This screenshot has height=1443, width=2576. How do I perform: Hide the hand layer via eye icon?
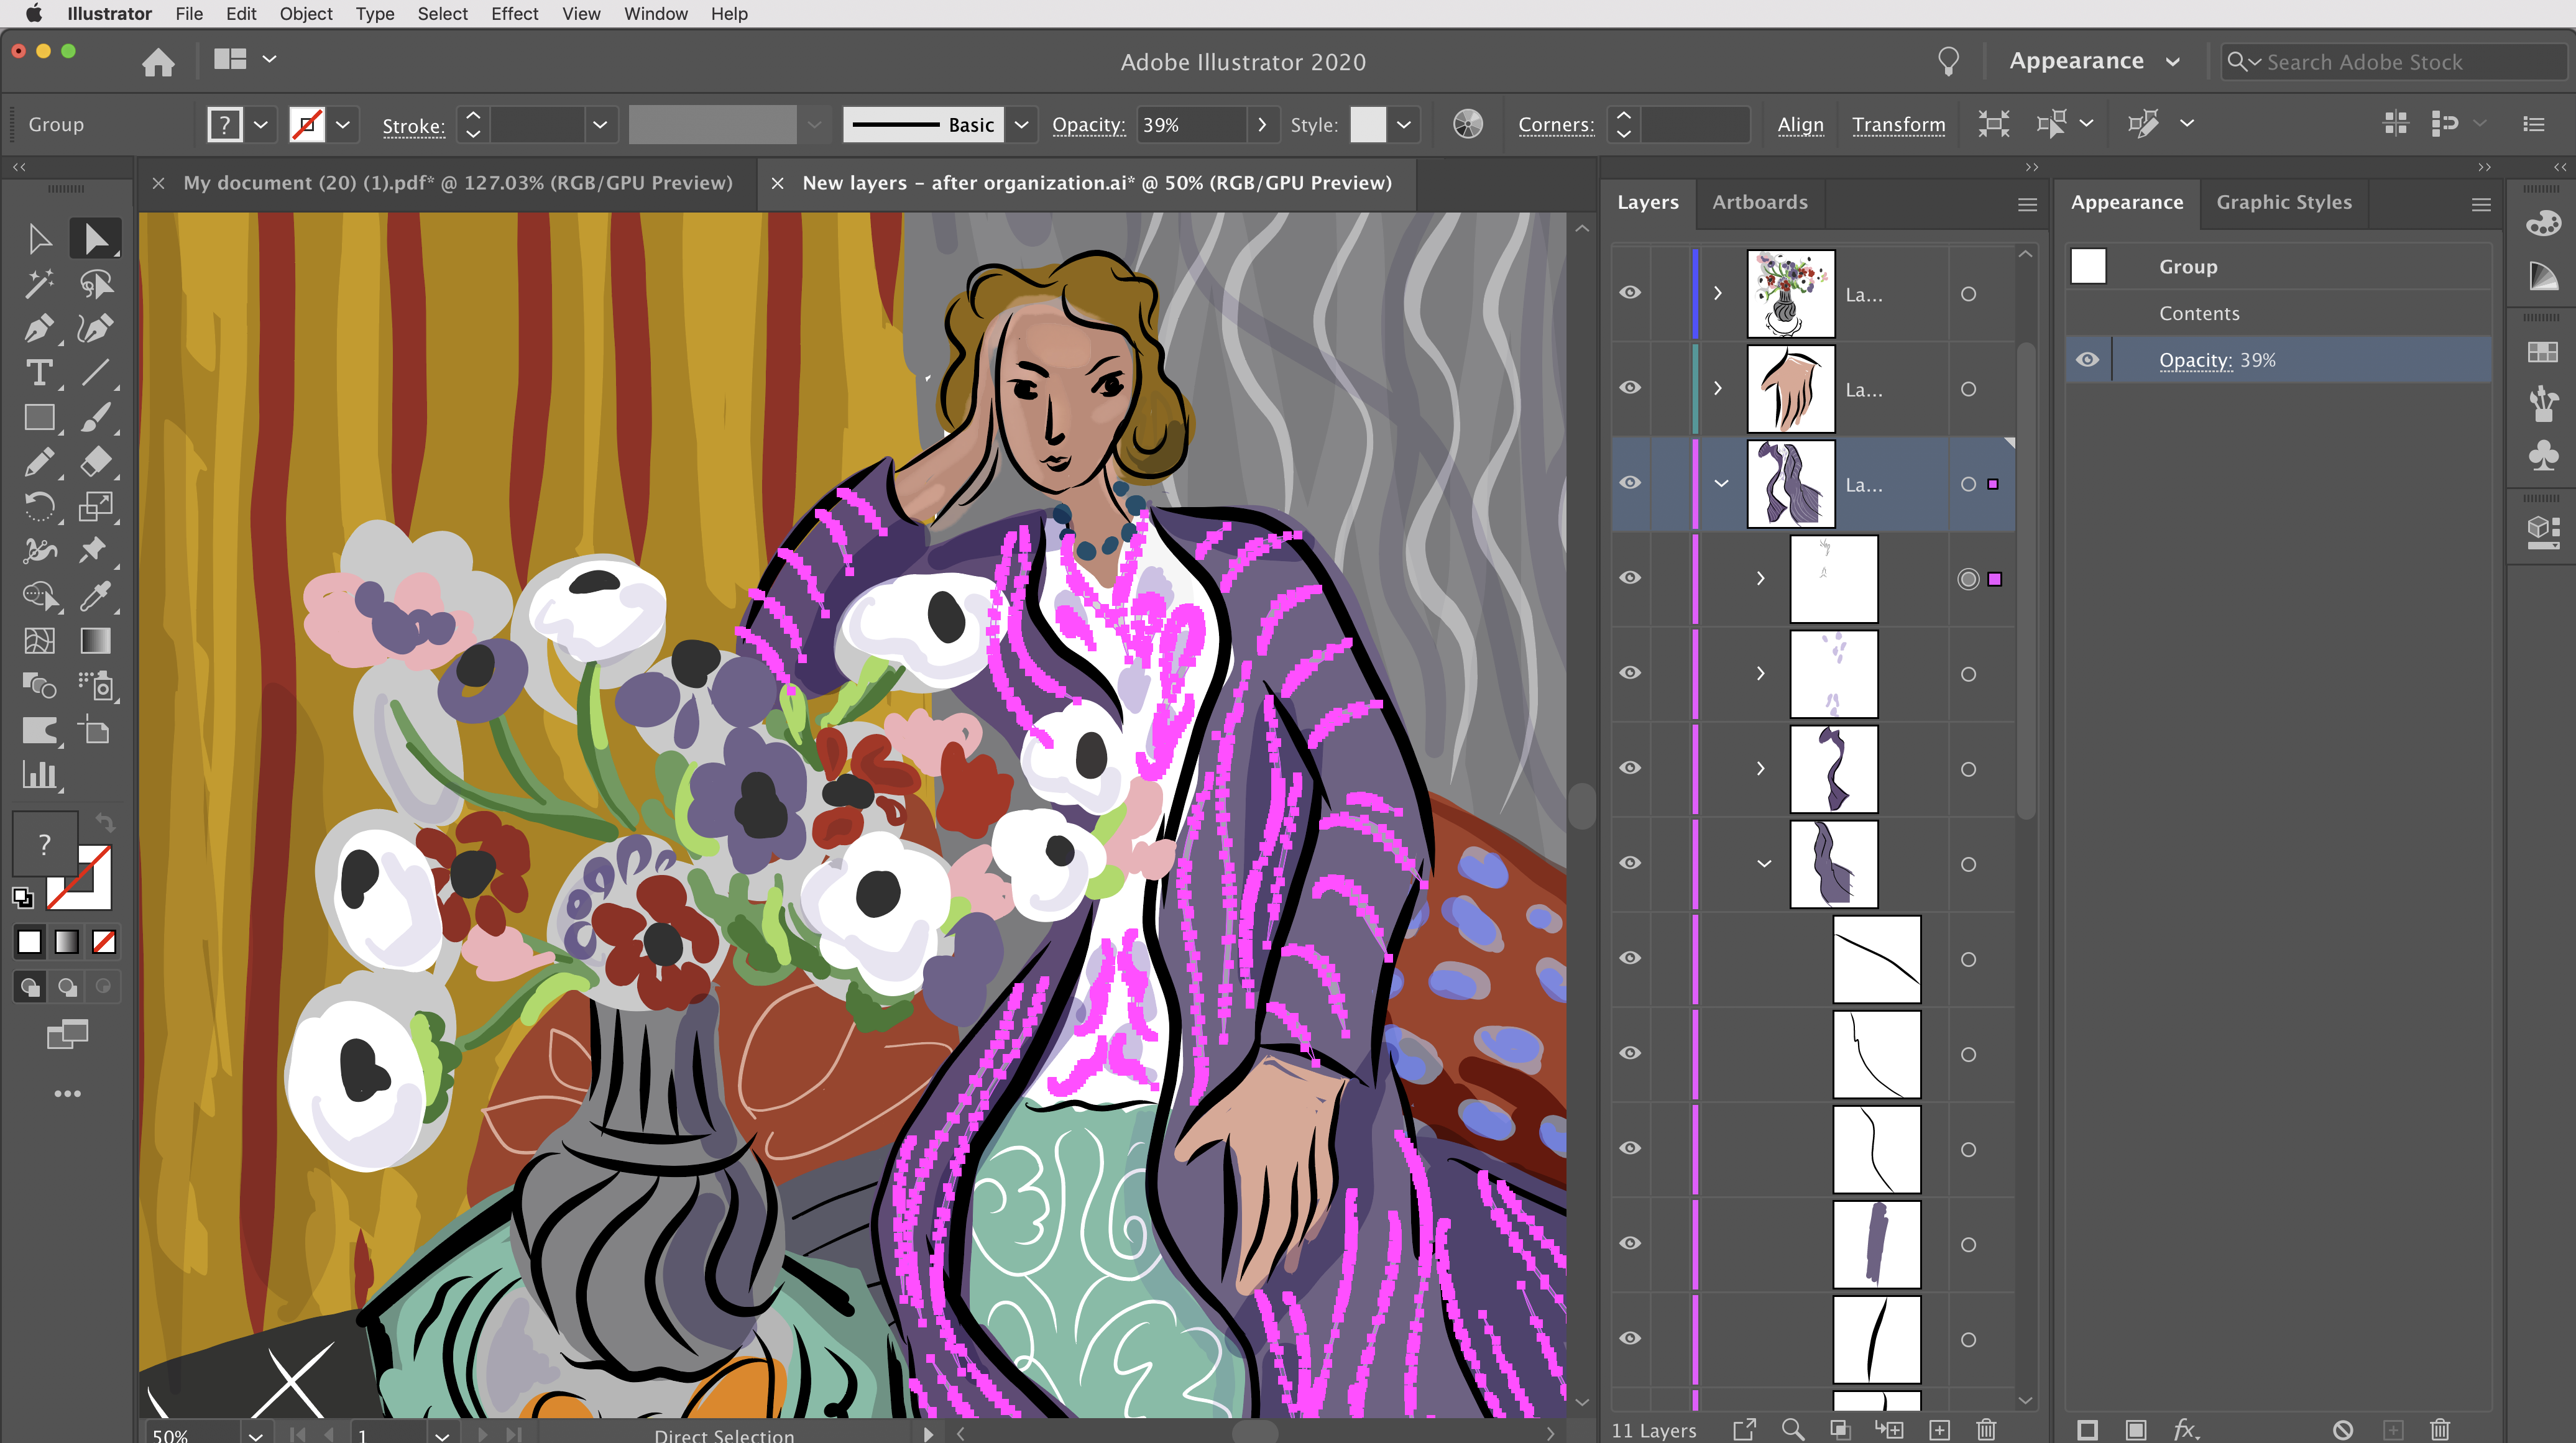[1630, 388]
